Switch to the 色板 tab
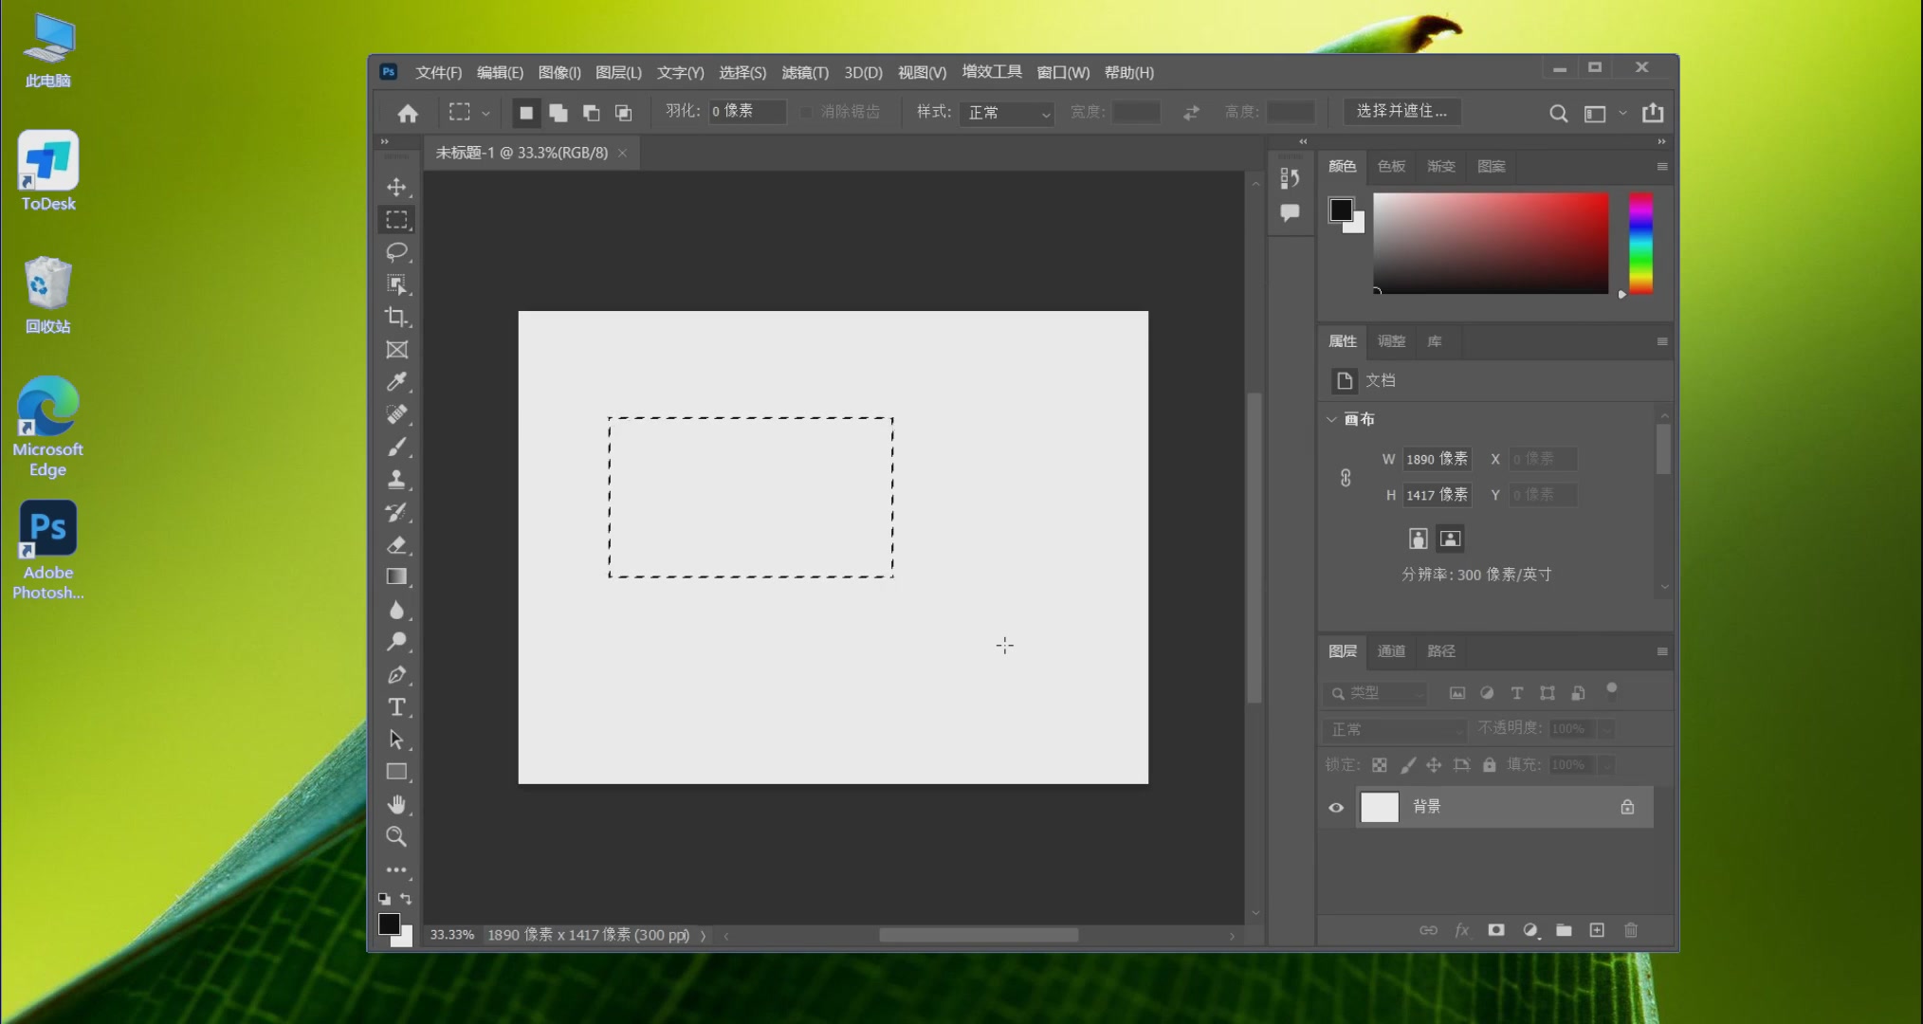Image resolution: width=1923 pixels, height=1024 pixels. click(1391, 167)
